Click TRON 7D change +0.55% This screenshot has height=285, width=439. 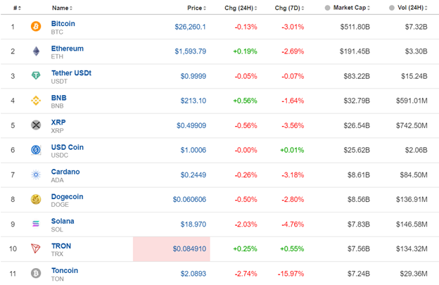coord(292,249)
